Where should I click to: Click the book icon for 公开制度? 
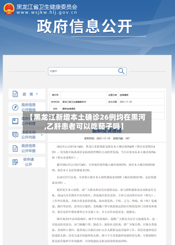15,121
